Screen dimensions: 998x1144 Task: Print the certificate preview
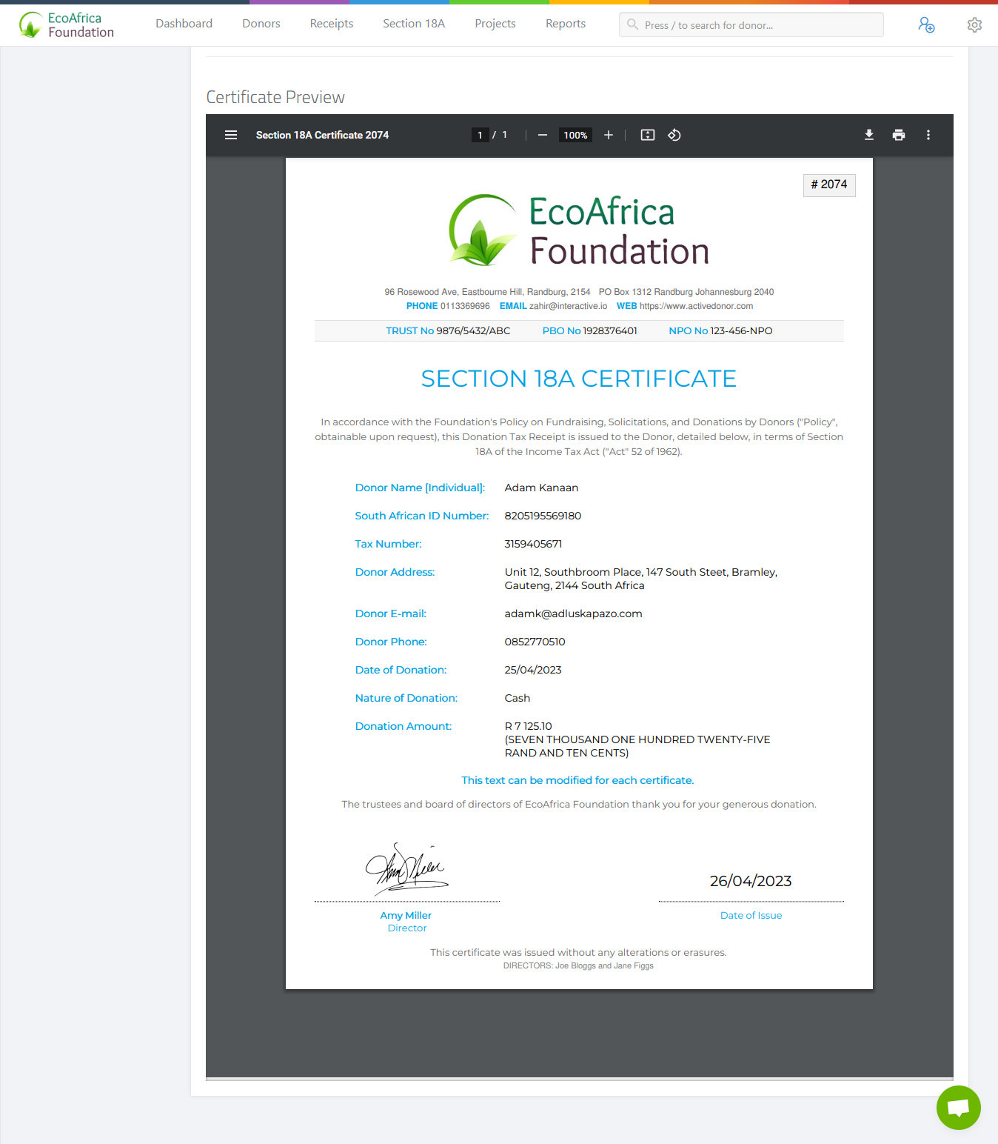(x=898, y=135)
